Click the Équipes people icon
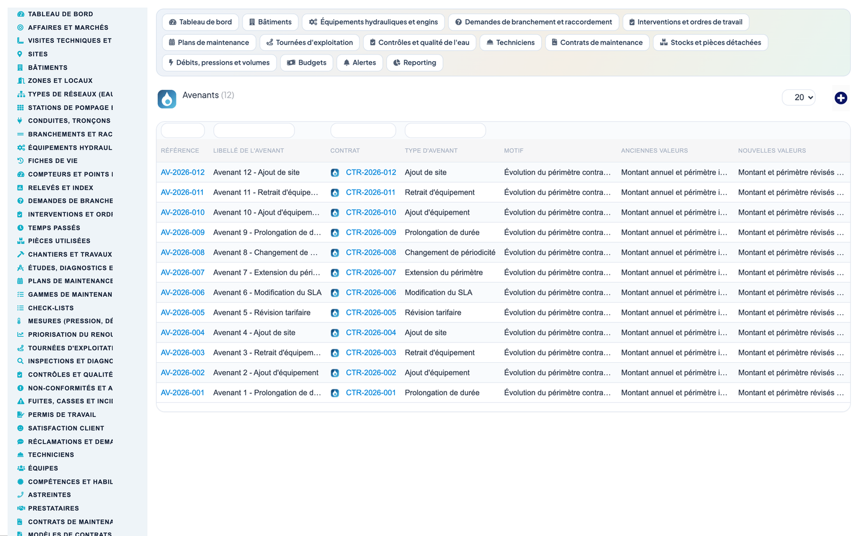867x536 pixels. [20, 468]
